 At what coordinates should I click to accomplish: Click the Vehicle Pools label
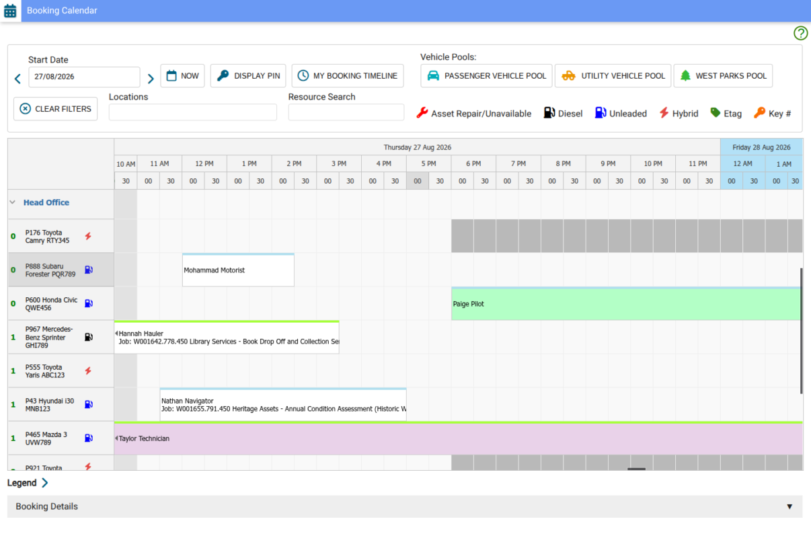pyautogui.click(x=448, y=57)
